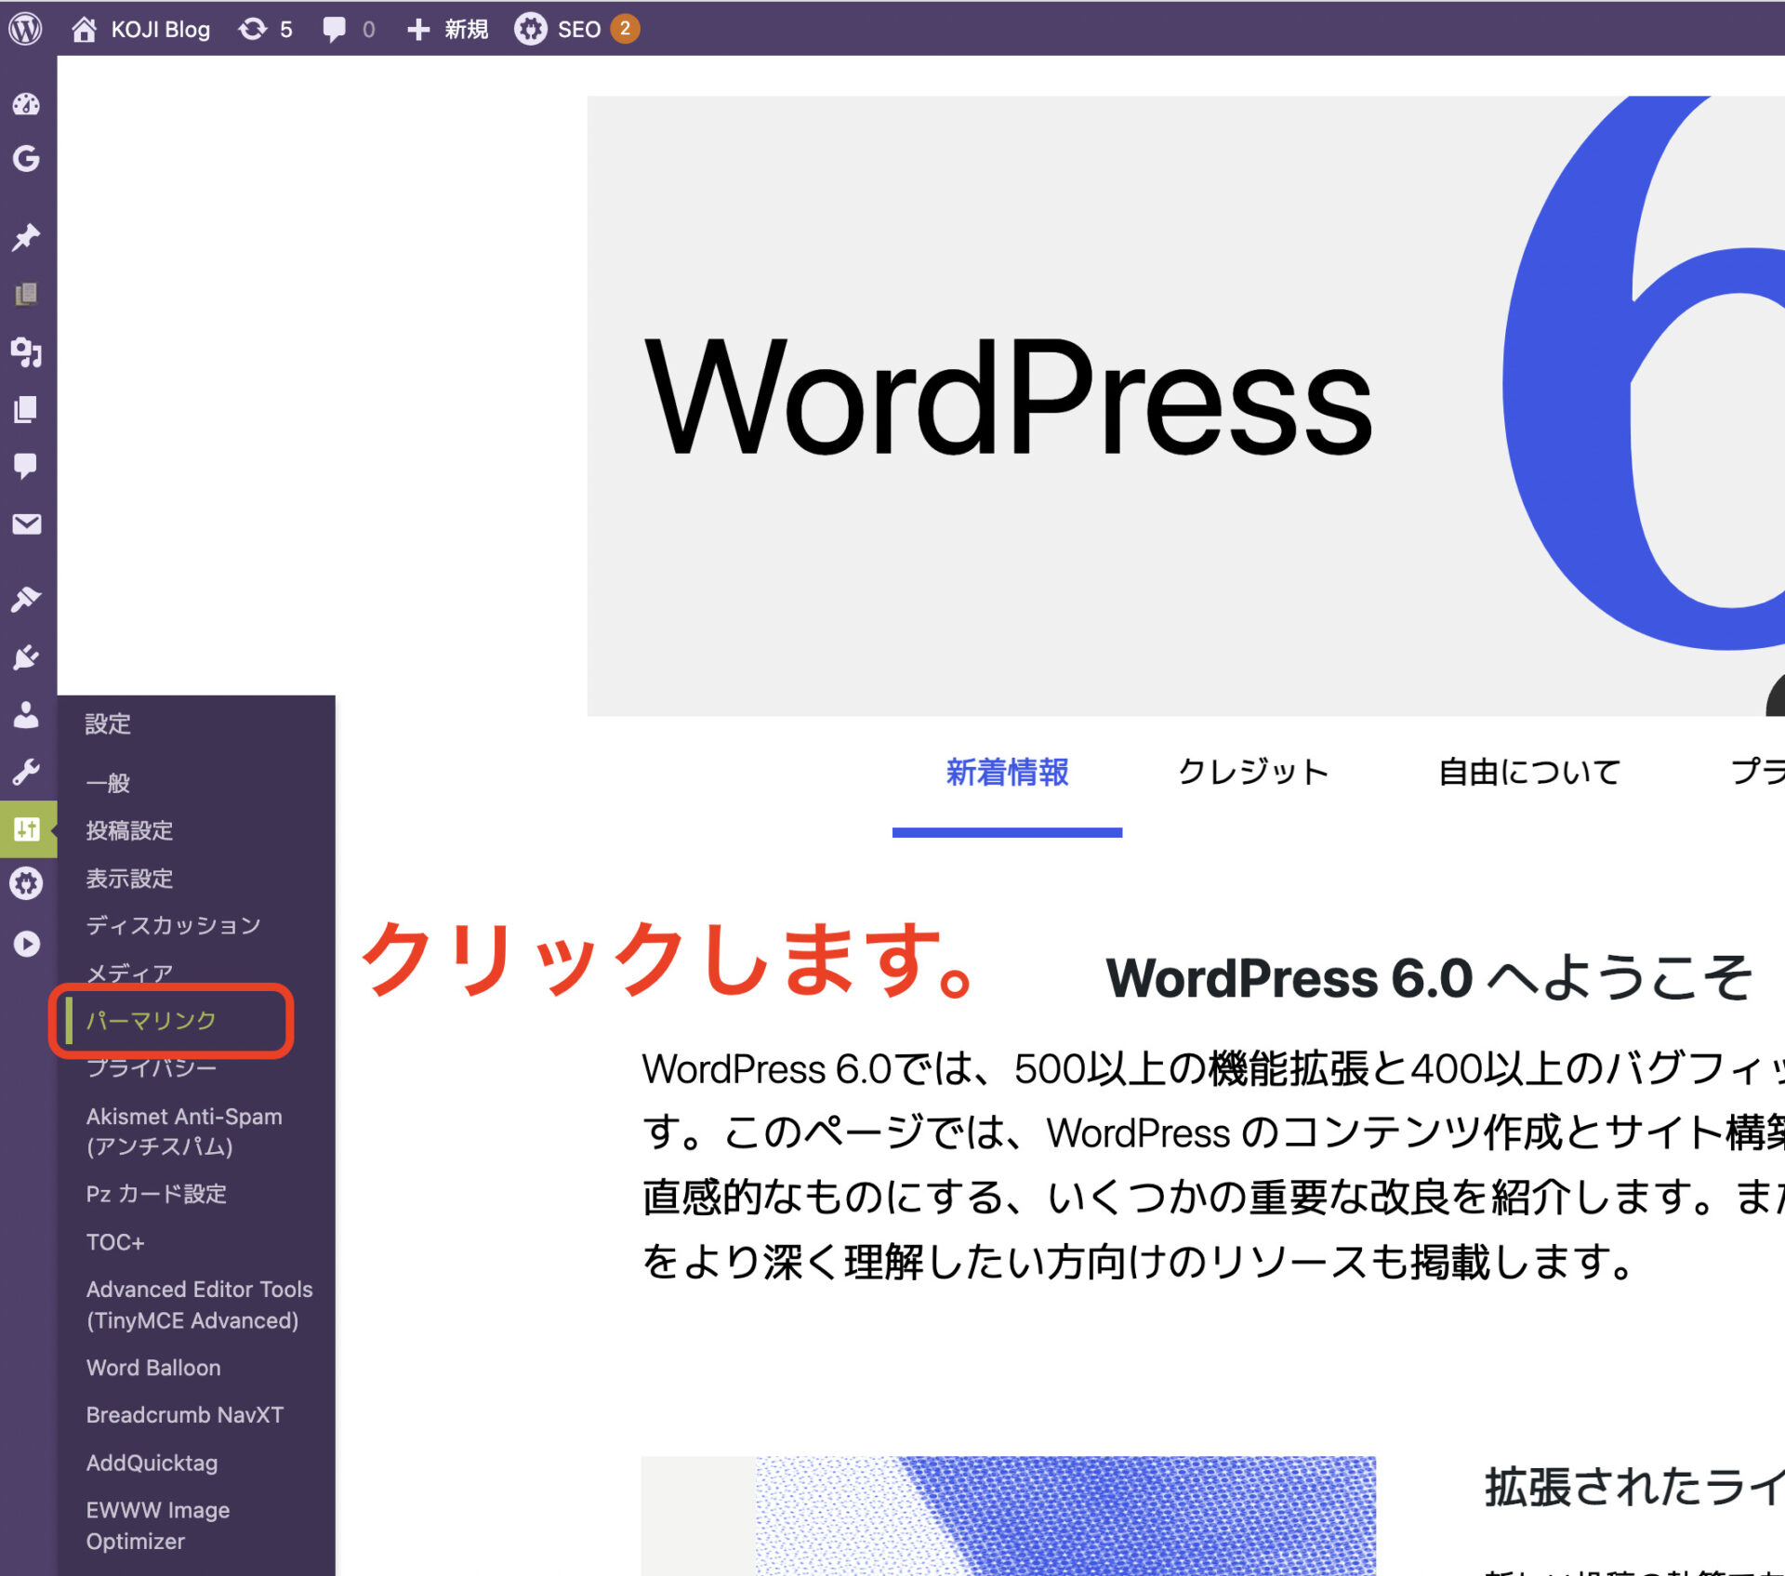Open メディア in the settings submenu
This screenshot has width=1785, height=1576.
tap(129, 973)
